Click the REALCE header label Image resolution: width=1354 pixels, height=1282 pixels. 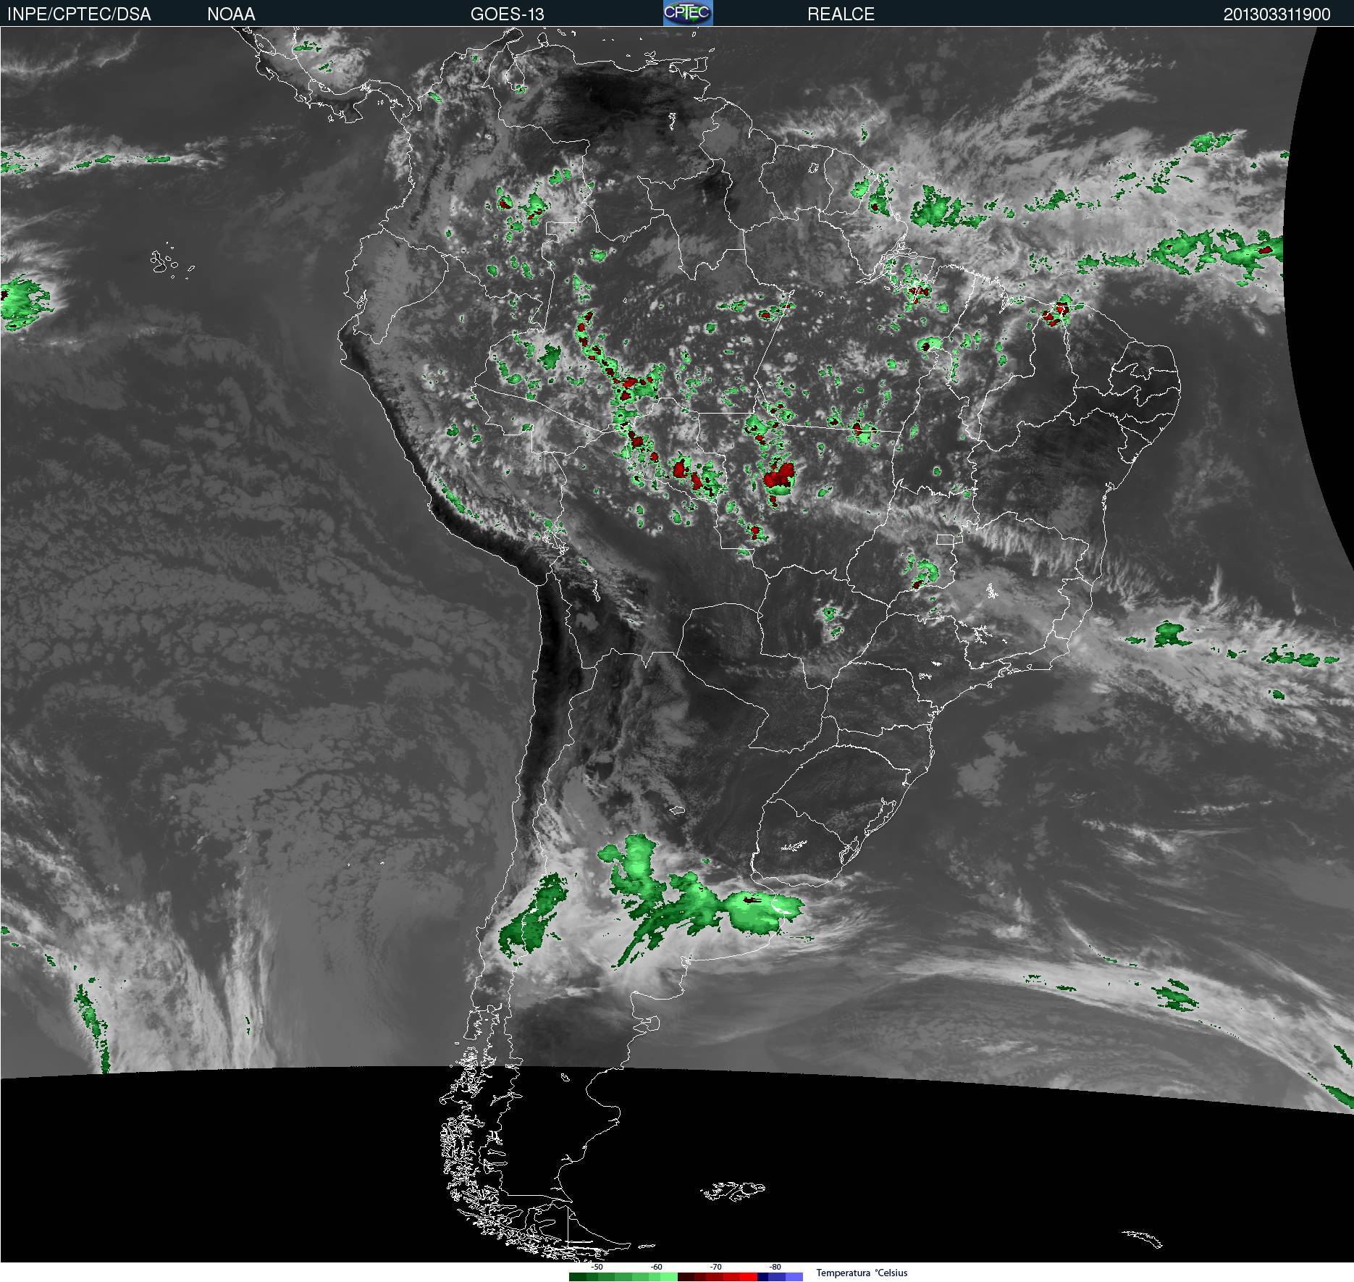841,14
